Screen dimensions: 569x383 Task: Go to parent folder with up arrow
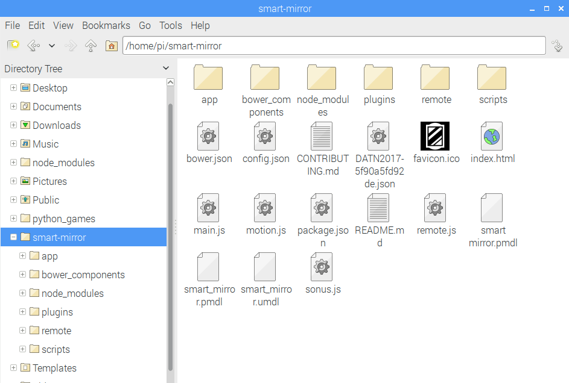click(91, 46)
